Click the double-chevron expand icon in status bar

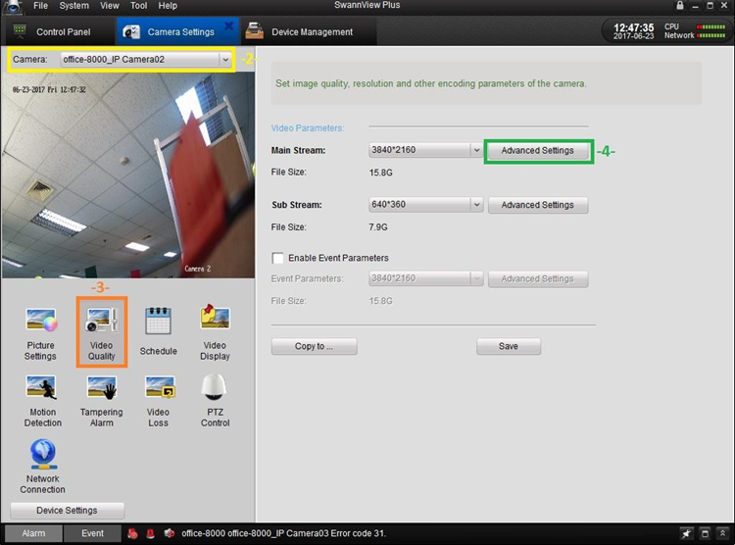723,533
